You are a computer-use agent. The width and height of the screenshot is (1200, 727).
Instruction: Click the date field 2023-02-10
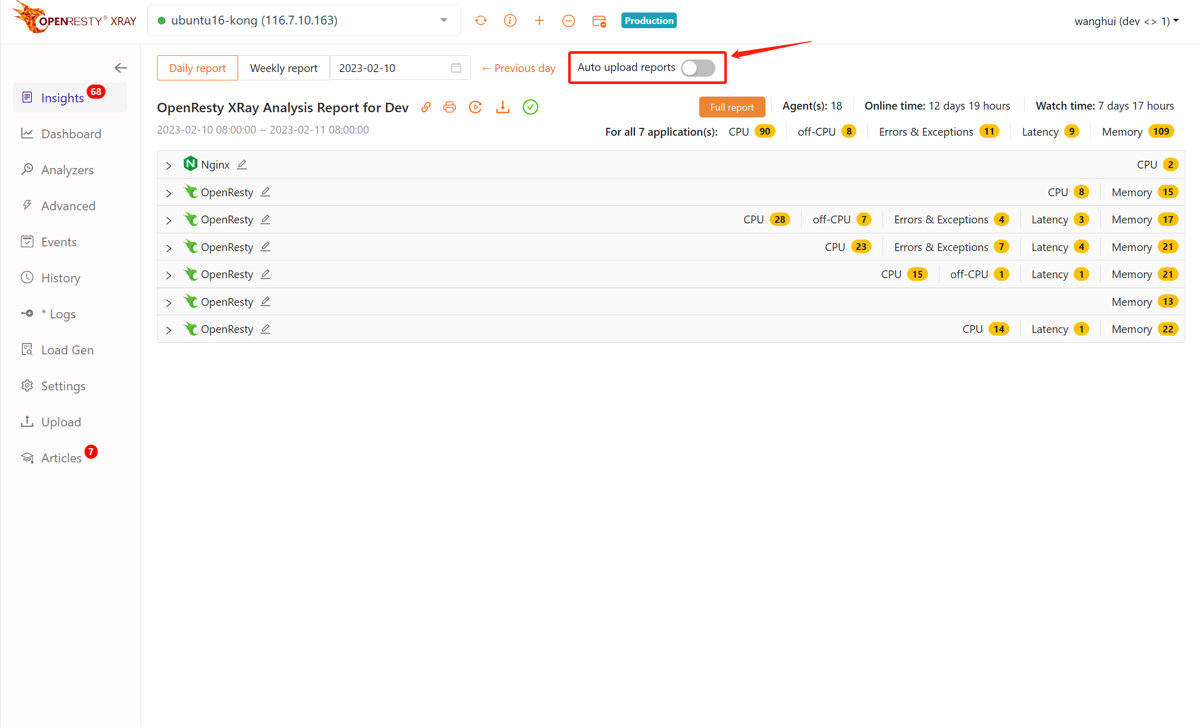(x=401, y=68)
